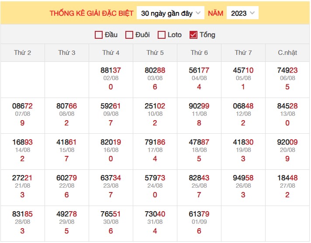
Task: Click the Thứ 2 column header
Action: [23, 53]
